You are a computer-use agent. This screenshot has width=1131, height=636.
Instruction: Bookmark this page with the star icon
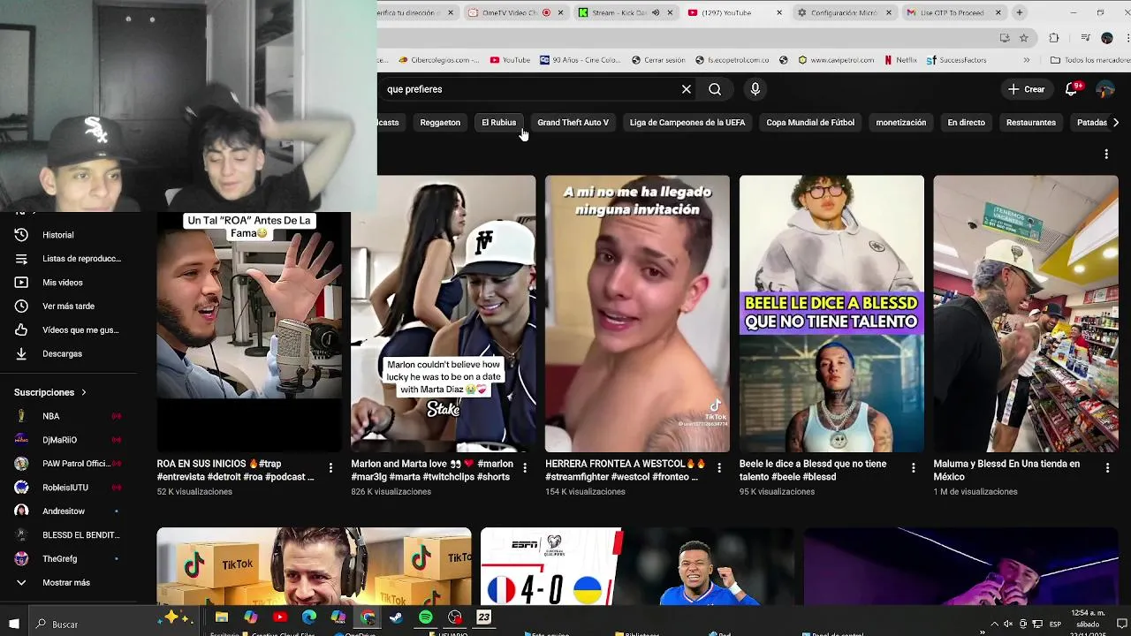click(1024, 38)
